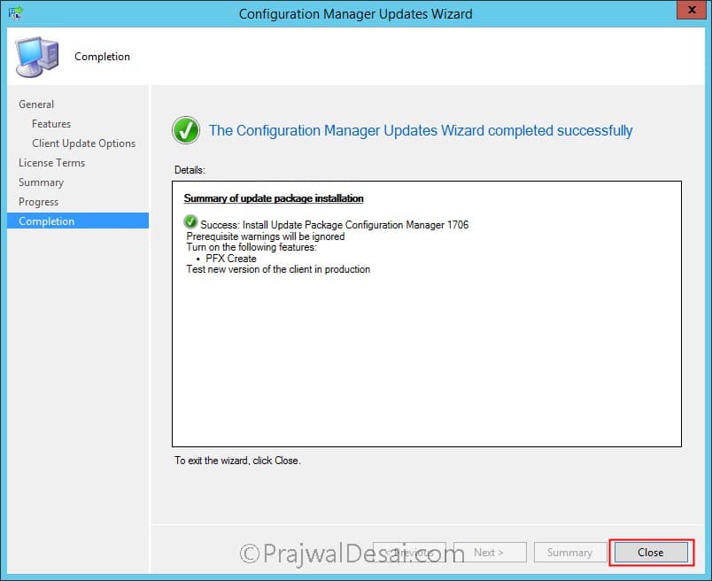Click the Next > button
This screenshot has height=581, width=712.
click(490, 553)
